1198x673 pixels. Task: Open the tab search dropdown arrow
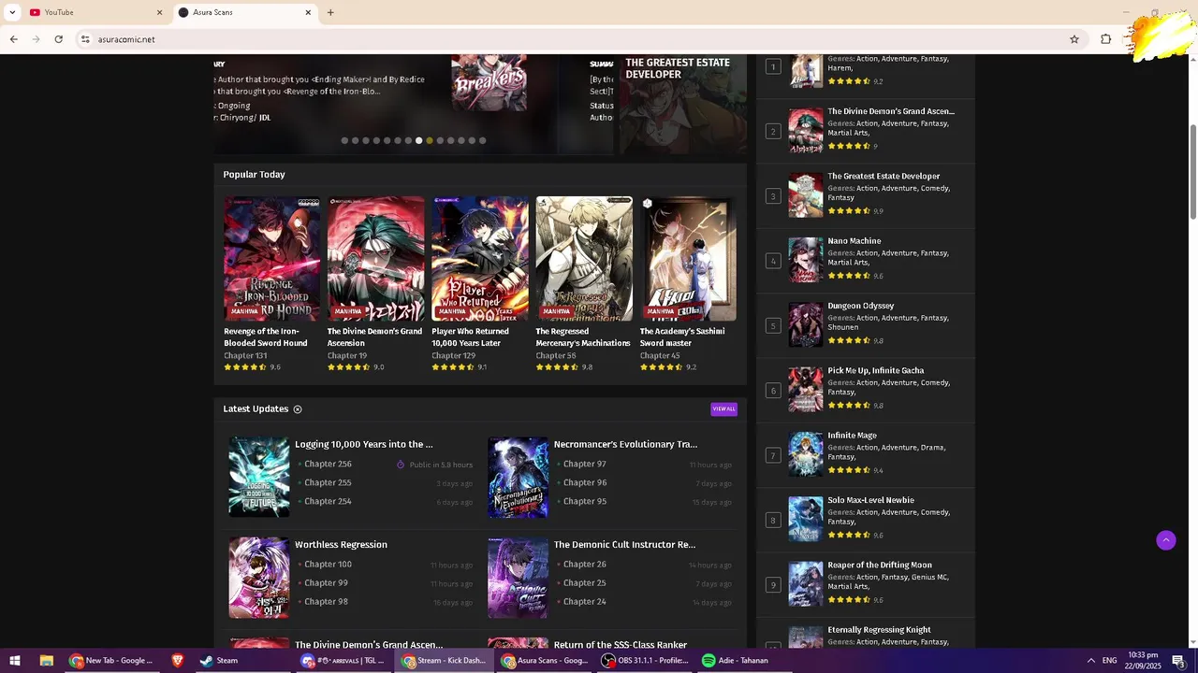coord(12,12)
